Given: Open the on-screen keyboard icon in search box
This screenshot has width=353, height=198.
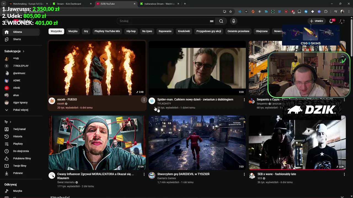Looking at the screenshot, I should point(212,21).
